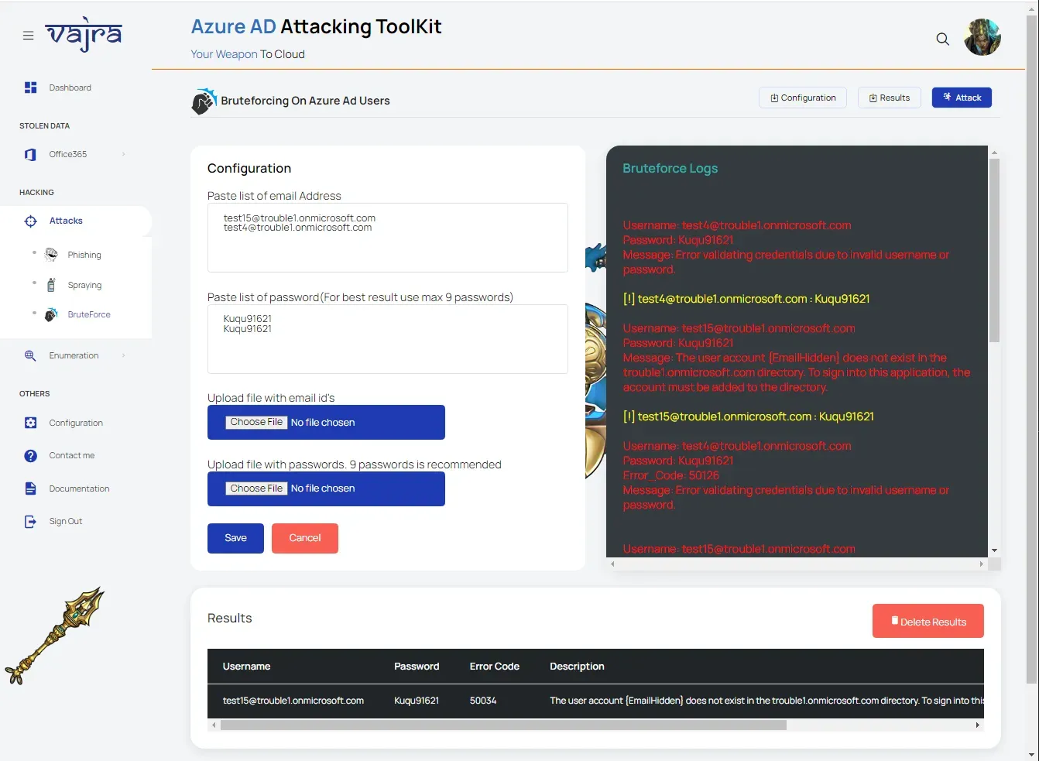Screen dimensions: 1039x761
Task: Sign out via sidebar link
Action: [65, 521]
